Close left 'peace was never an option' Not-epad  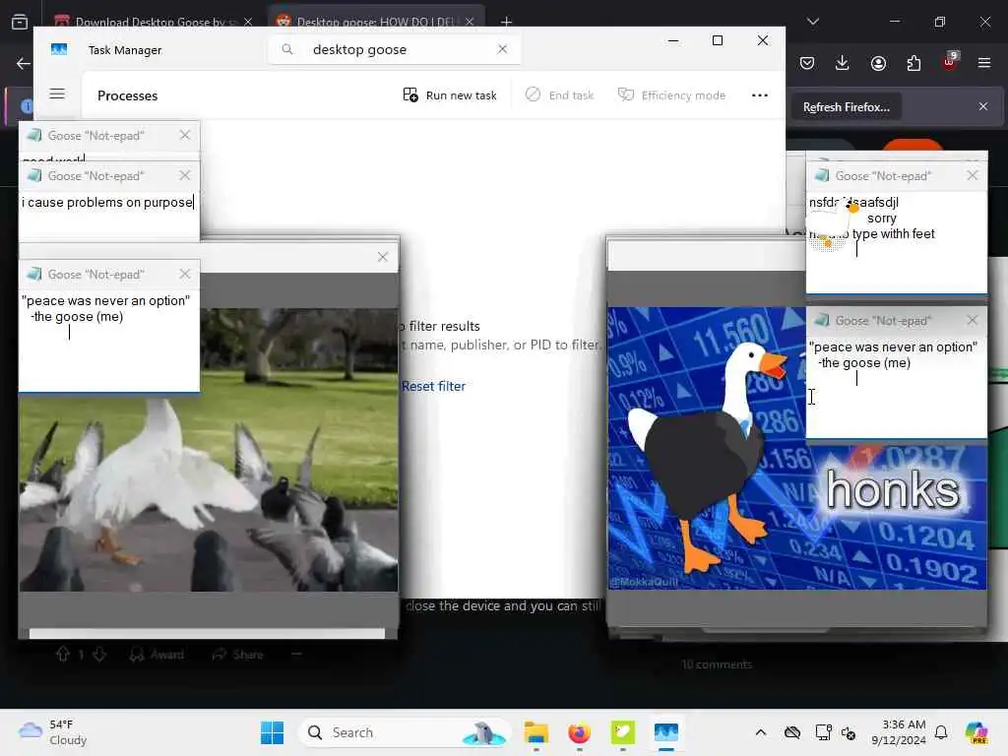[x=185, y=274]
